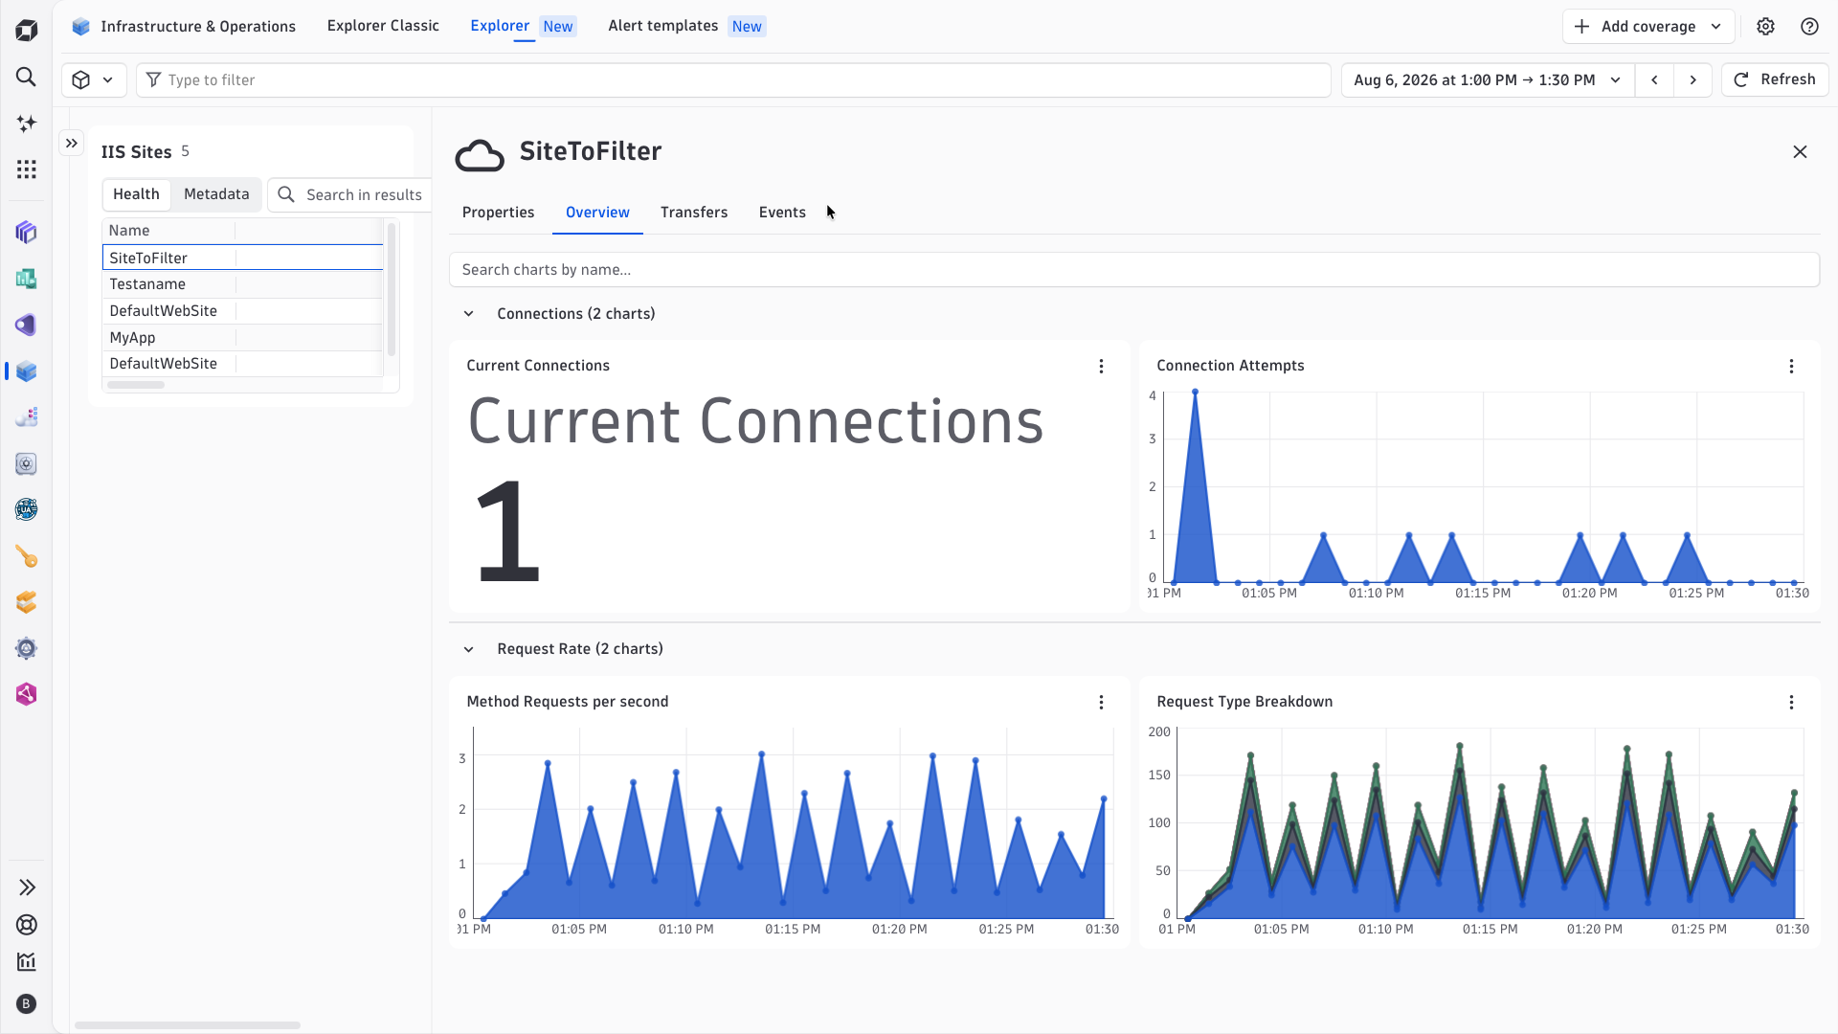Open the Add coverage dropdown
This screenshot has height=1034, width=1838.
tap(1648, 27)
